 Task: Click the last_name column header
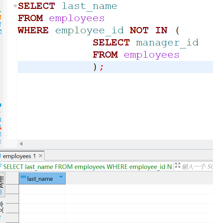pyautogui.click(x=40, y=179)
